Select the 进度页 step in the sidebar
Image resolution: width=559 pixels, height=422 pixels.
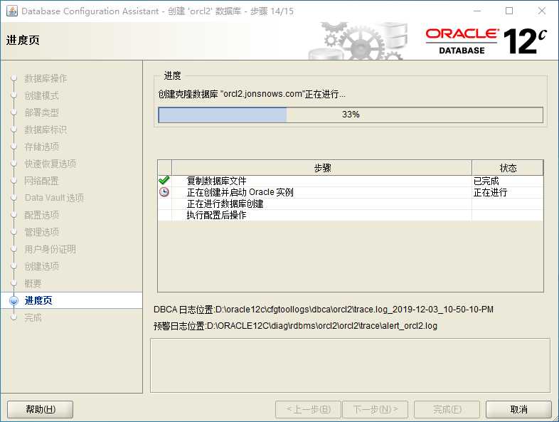coord(38,300)
